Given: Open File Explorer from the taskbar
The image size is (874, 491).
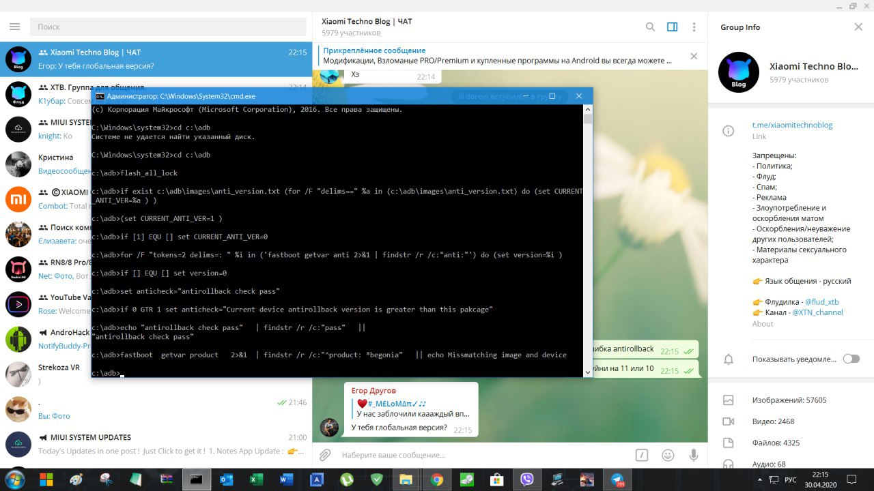Looking at the screenshot, I should click(406, 479).
